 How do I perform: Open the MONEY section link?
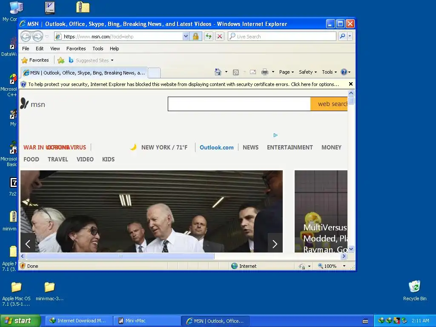point(331,147)
